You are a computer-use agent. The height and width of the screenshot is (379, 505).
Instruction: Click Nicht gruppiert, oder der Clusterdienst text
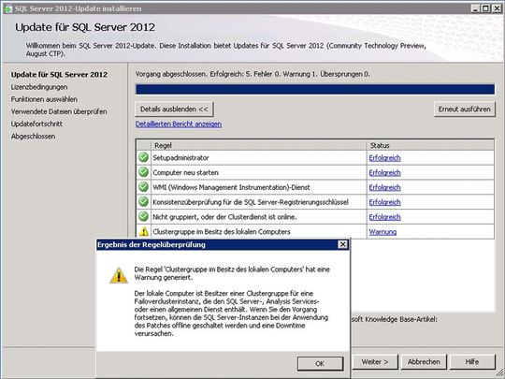coord(224,217)
